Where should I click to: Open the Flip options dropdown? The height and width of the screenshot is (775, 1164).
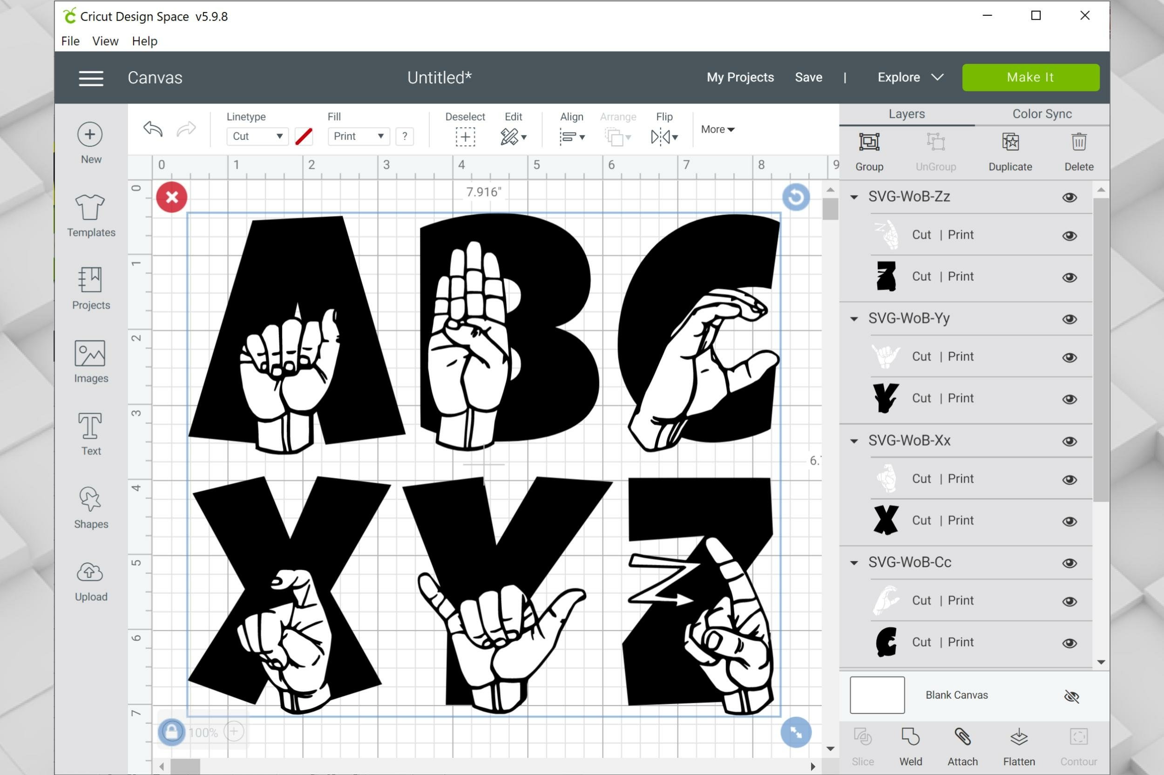pos(664,137)
